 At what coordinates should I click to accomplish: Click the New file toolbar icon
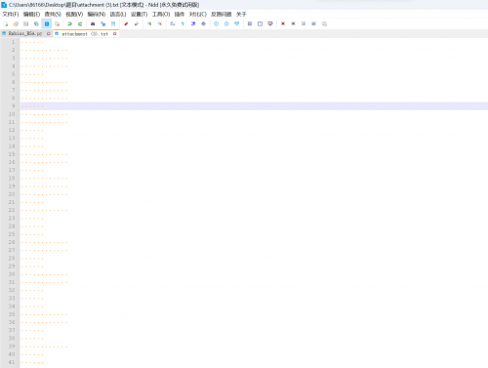[x=6, y=23]
